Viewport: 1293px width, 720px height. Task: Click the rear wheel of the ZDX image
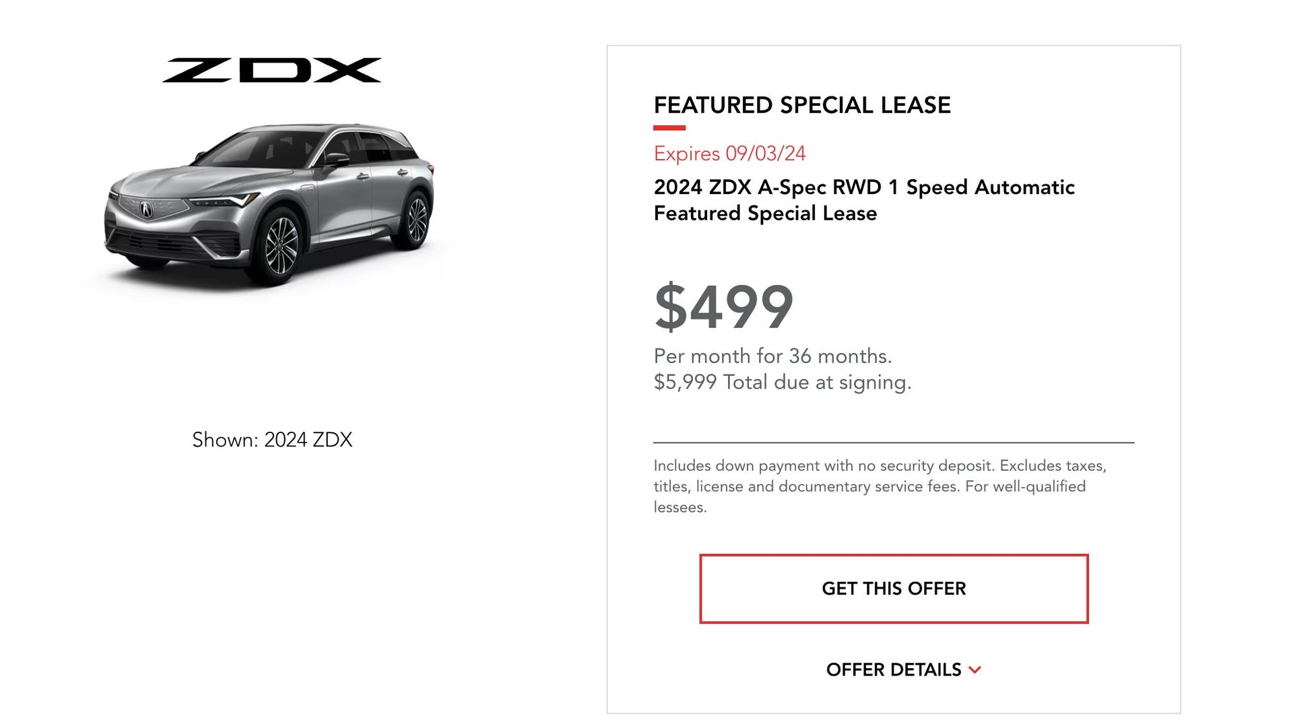418,220
